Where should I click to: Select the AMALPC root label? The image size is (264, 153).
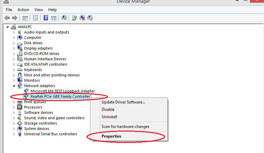click(25, 27)
